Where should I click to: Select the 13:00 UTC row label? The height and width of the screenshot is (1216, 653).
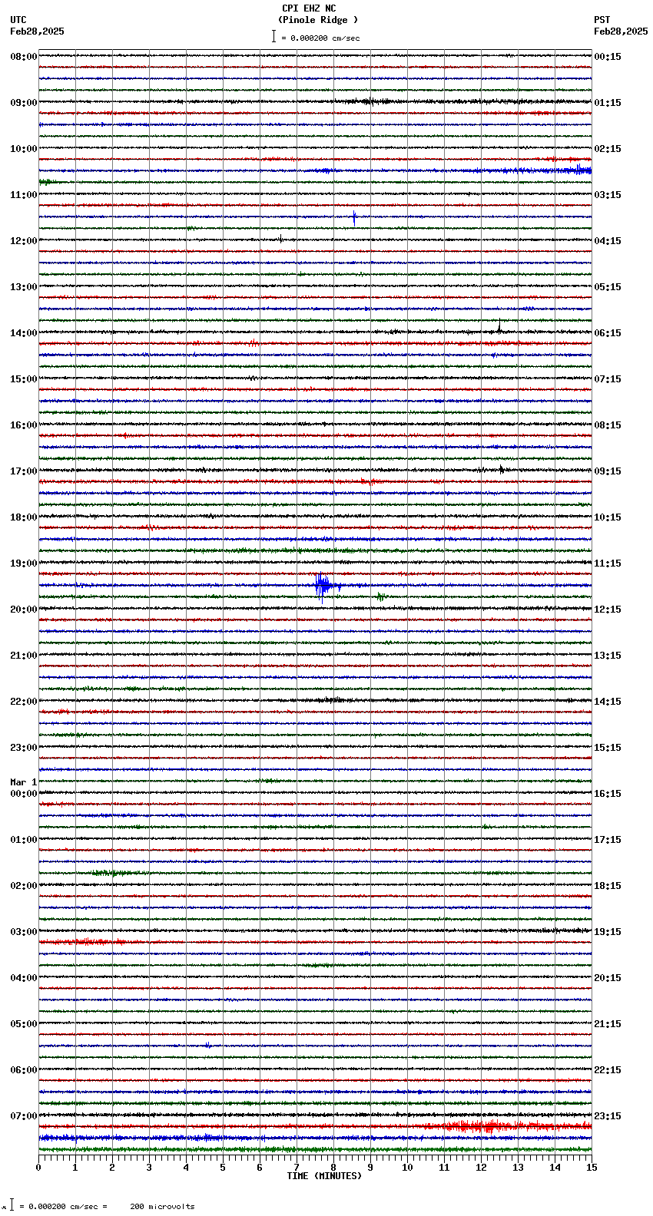tap(24, 287)
